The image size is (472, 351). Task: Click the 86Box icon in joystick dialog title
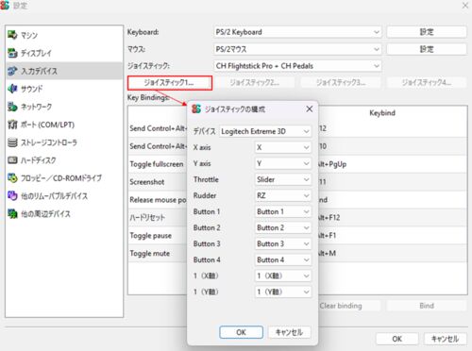196,109
